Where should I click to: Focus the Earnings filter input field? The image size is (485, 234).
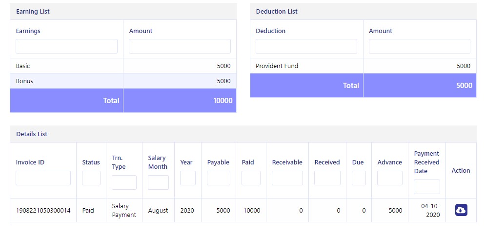(x=66, y=46)
